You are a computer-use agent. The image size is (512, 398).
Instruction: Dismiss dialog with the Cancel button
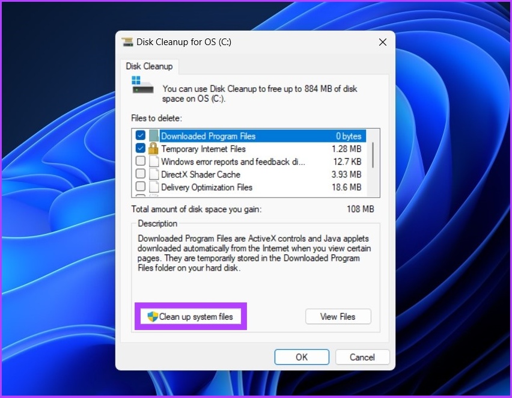tap(362, 357)
